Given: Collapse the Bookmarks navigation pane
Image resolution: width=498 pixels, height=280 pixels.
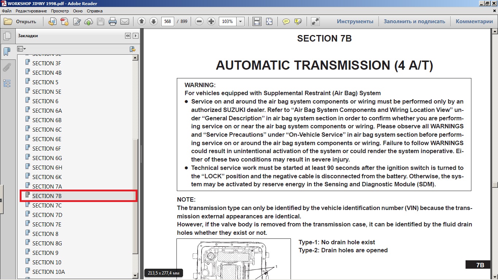Looking at the screenshot, I should click(x=128, y=36).
